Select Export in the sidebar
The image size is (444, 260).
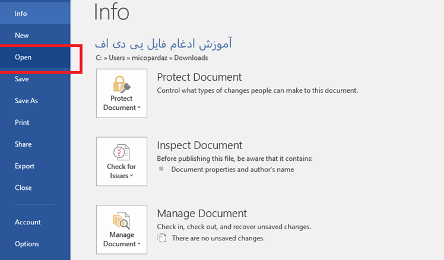(35, 166)
